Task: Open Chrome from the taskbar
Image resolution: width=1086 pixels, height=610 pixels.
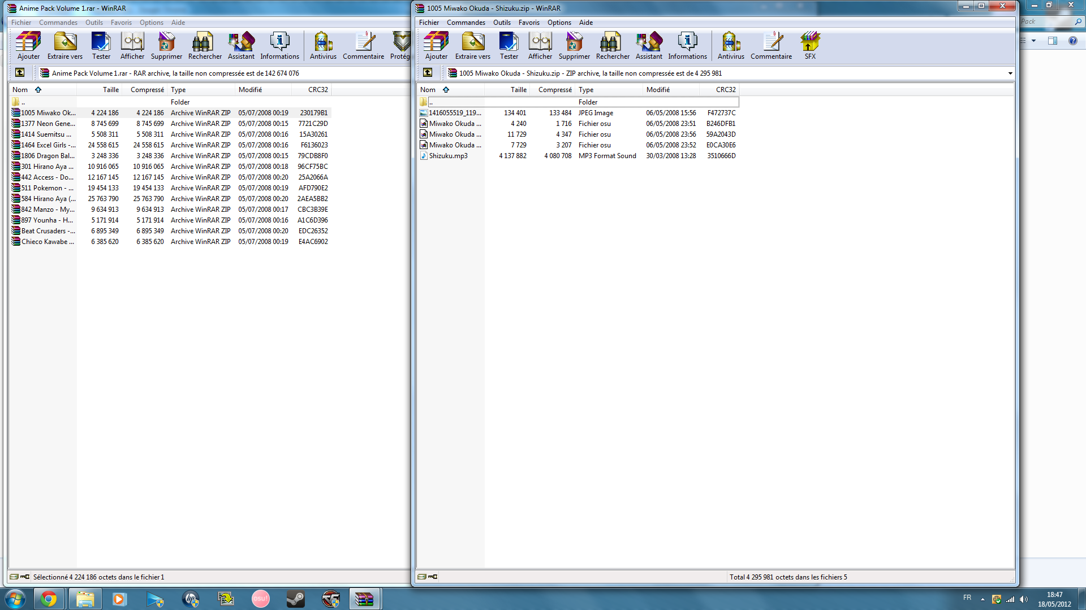Action: [x=49, y=599]
